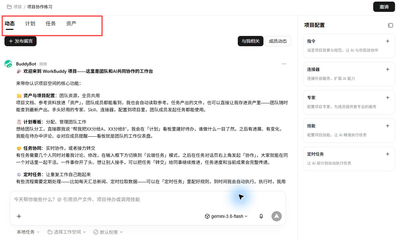Screen dimensions: 396x240
Task: Focus the 今天帮你做些什么 message input
Action: tap(148, 199)
